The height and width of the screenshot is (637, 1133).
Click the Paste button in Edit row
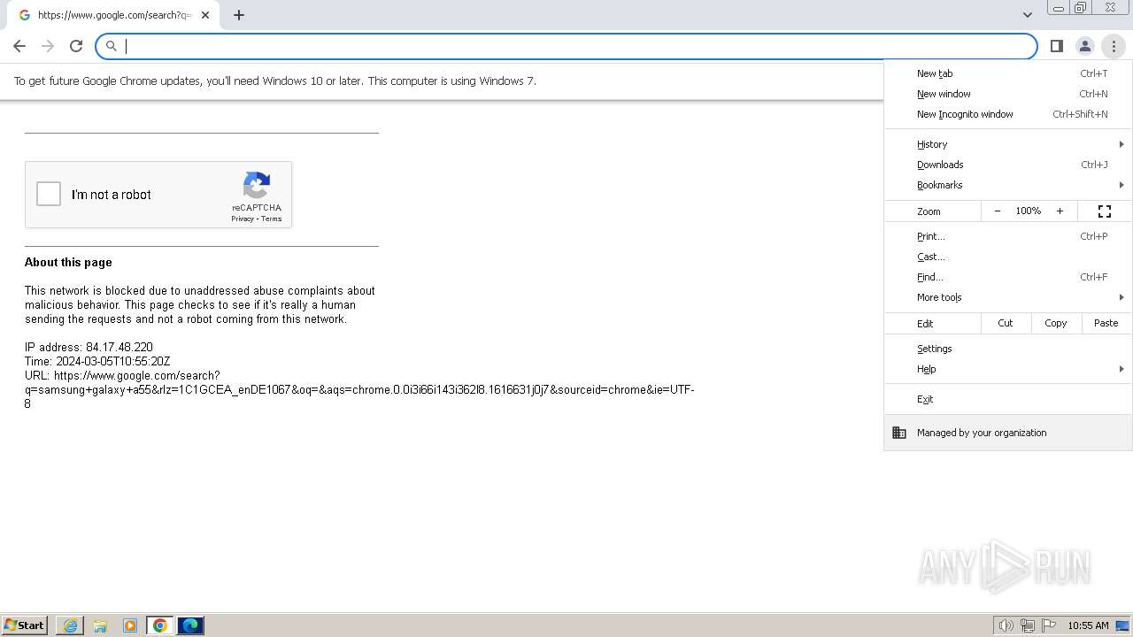click(1106, 323)
